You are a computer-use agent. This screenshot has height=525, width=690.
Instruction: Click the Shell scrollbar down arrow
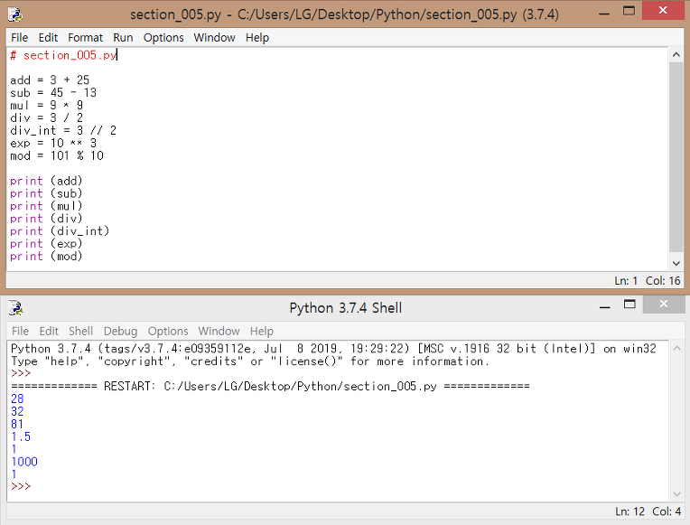[676, 494]
